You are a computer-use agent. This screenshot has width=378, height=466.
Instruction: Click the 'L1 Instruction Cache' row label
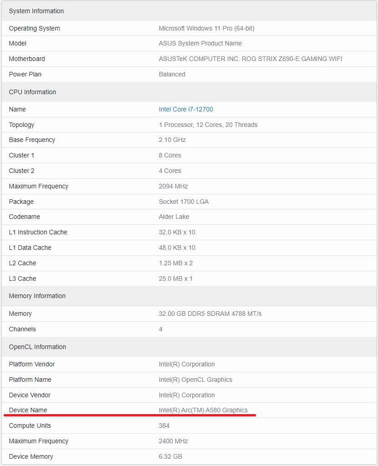tap(38, 232)
